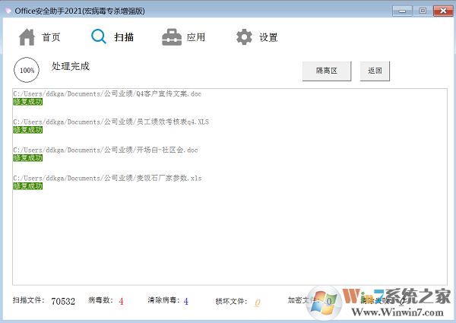Open the 应用 tab label

coord(196,37)
